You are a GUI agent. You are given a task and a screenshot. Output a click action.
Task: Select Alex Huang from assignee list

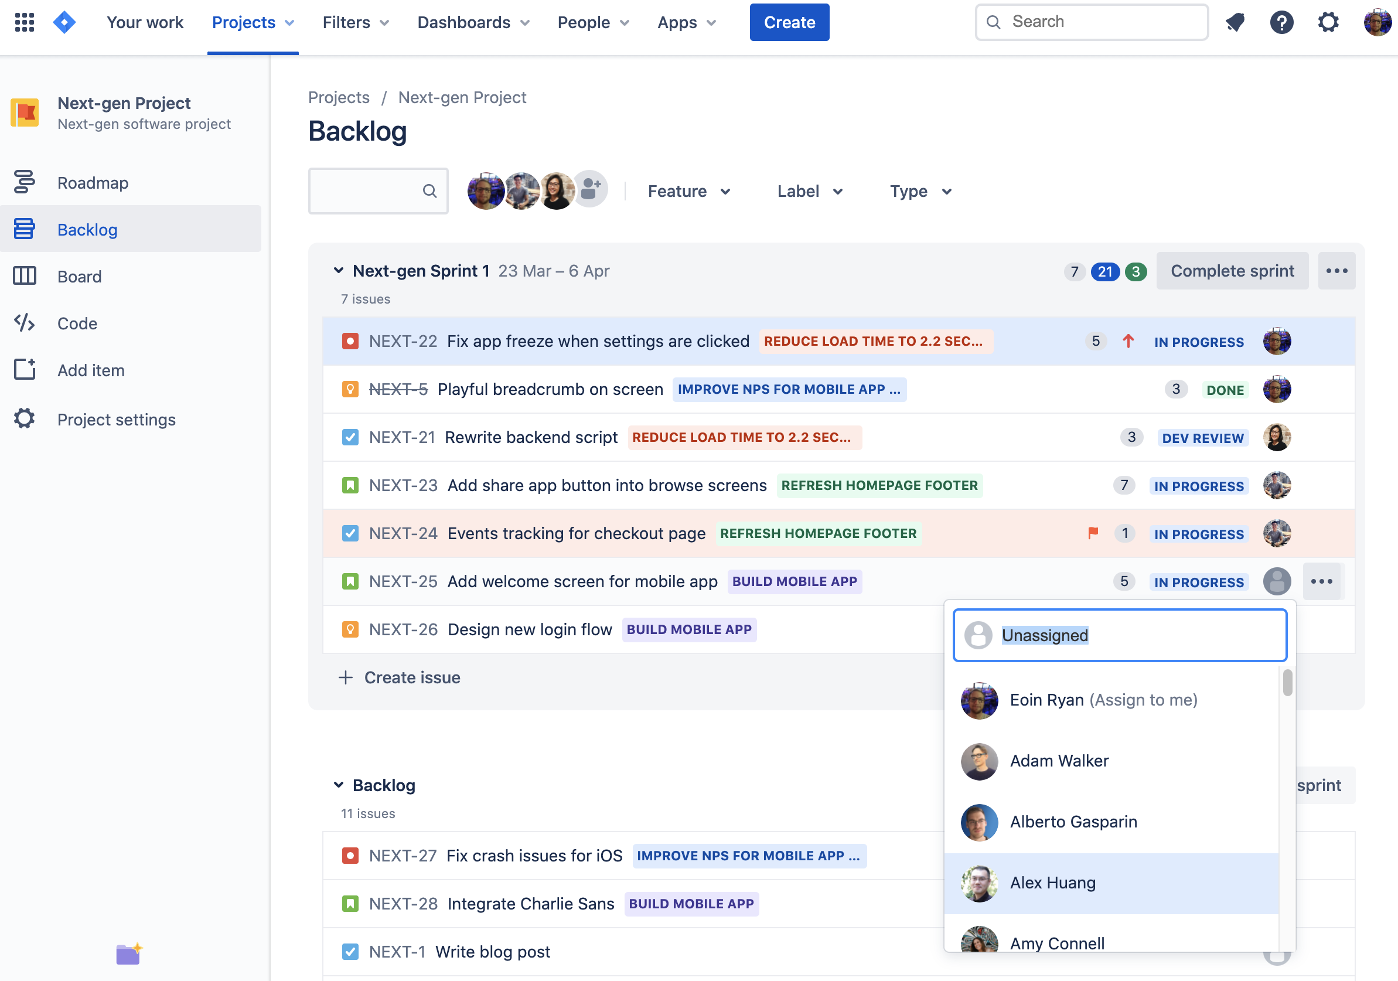point(1052,883)
